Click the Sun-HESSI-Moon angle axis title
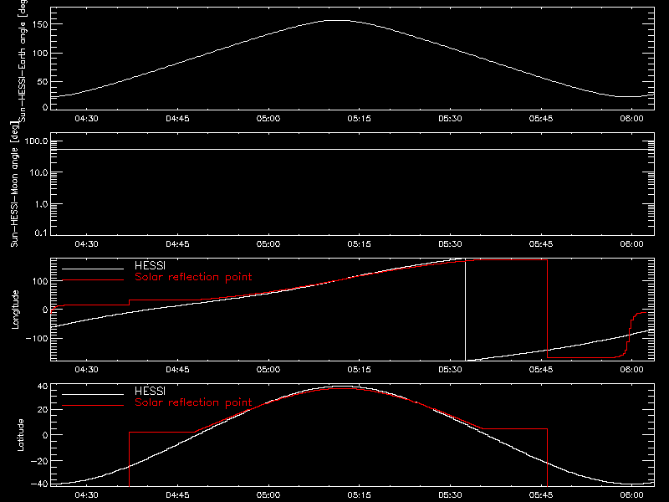This screenshot has width=669, height=502. (x=14, y=184)
